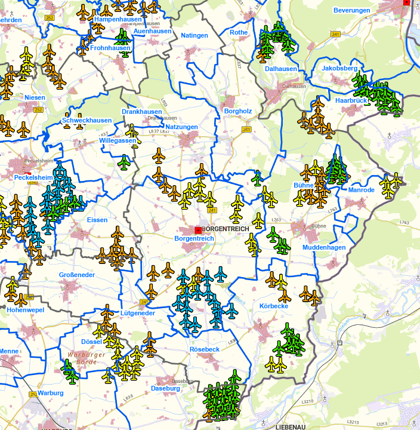The image size is (420, 430).
Task: Select the LIEBENAU town label
Action: (291, 427)
